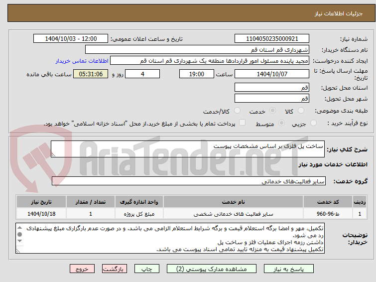Open اطلاعات تماس خریدار link
The width and height of the screenshot is (376, 282).
pos(82,61)
